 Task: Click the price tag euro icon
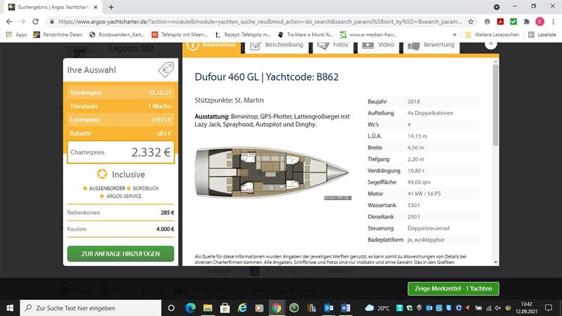(x=165, y=70)
